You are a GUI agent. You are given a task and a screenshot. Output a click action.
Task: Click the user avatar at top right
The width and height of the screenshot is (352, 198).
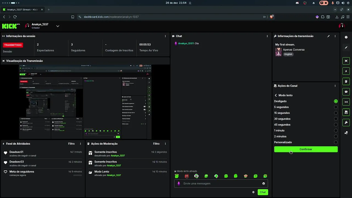[342, 26]
